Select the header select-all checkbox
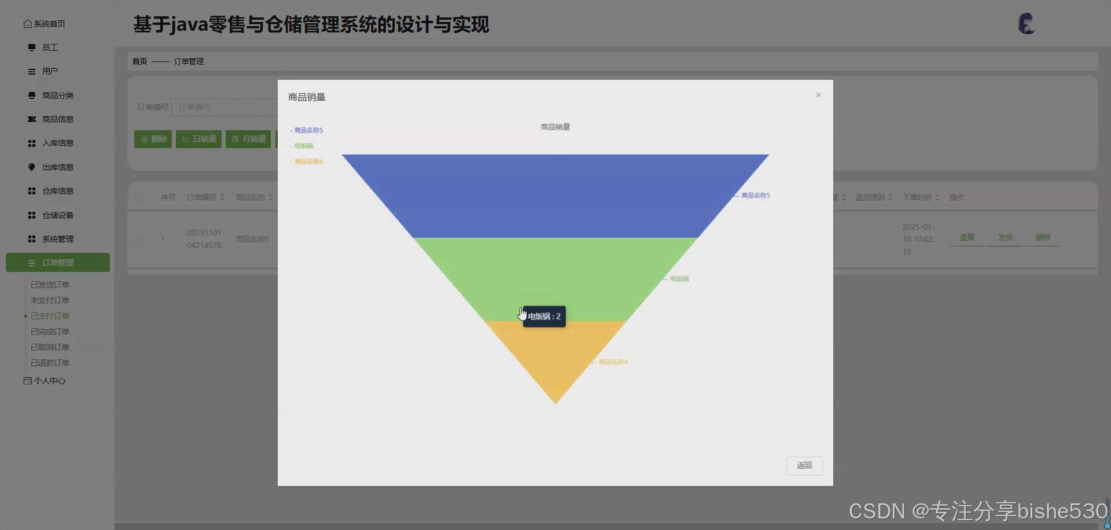 click(x=138, y=197)
